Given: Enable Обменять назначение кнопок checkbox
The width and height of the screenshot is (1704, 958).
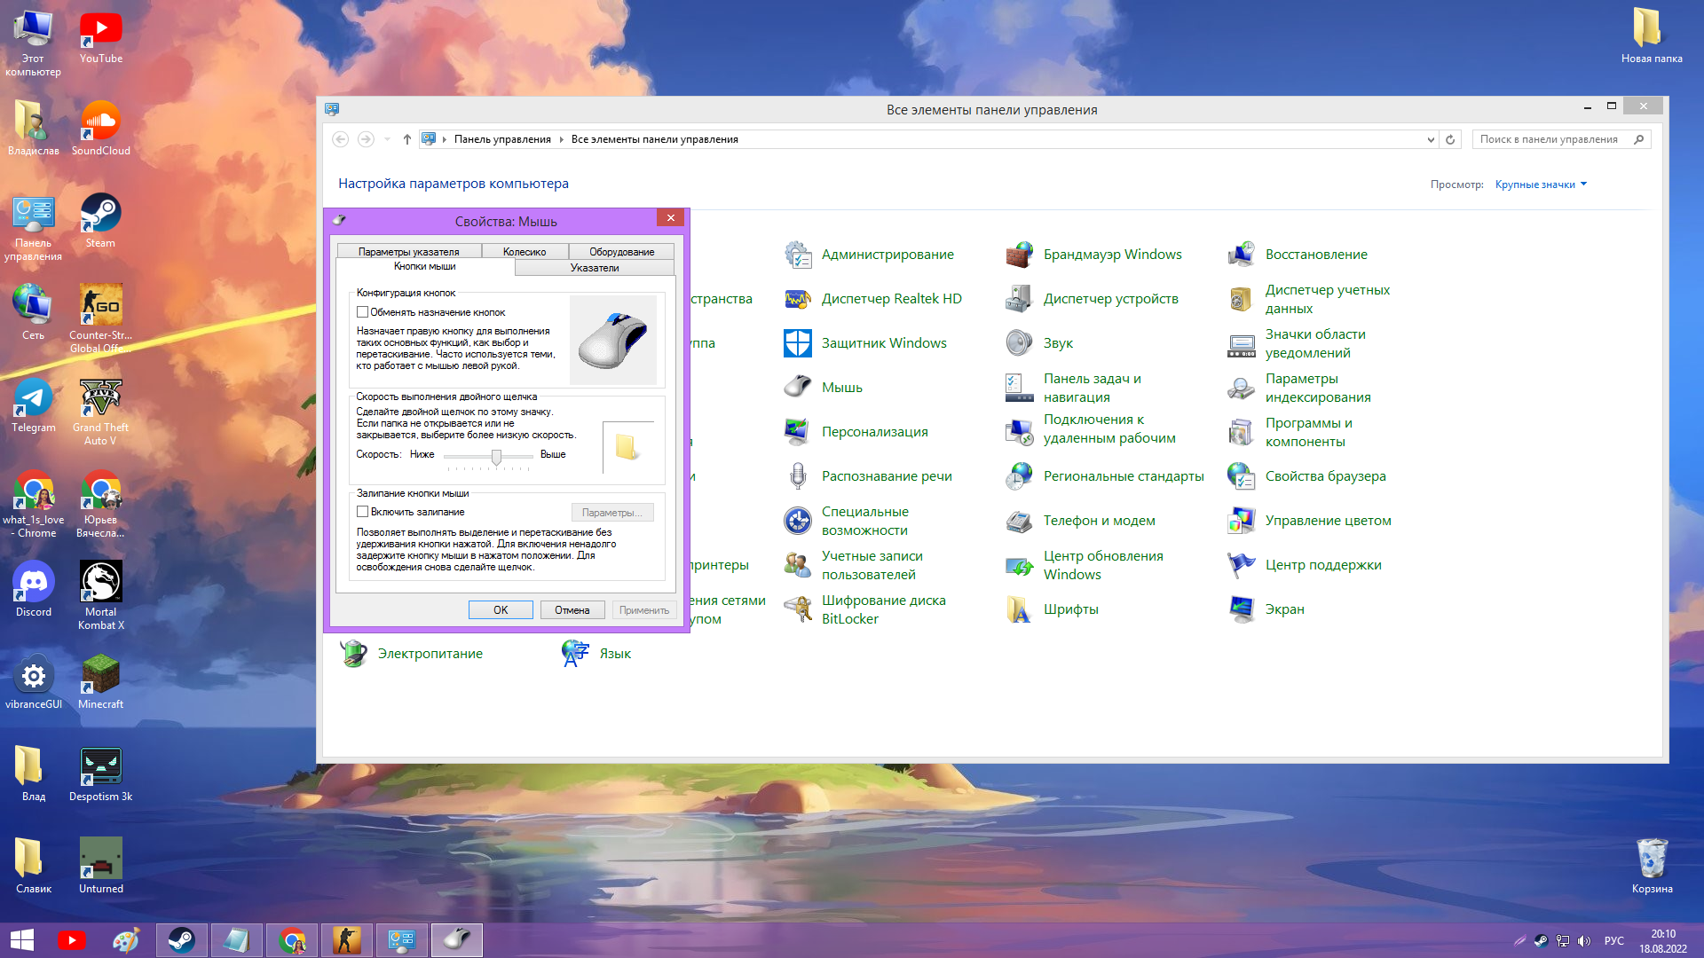Looking at the screenshot, I should (x=362, y=312).
